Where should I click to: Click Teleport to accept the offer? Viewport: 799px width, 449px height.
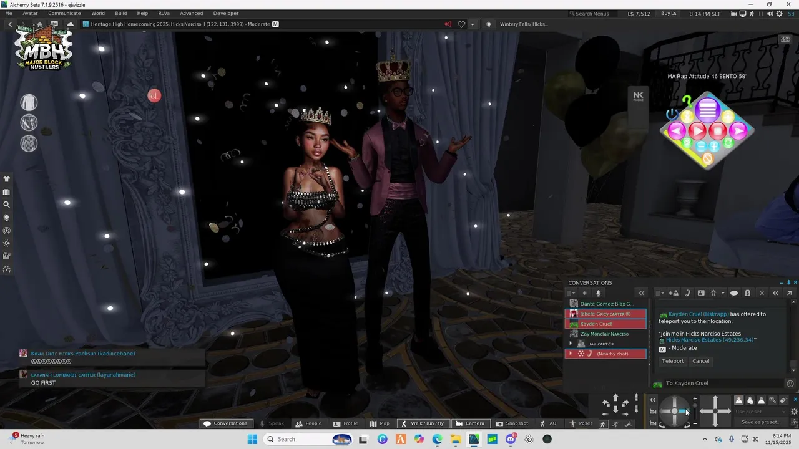[x=673, y=361]
